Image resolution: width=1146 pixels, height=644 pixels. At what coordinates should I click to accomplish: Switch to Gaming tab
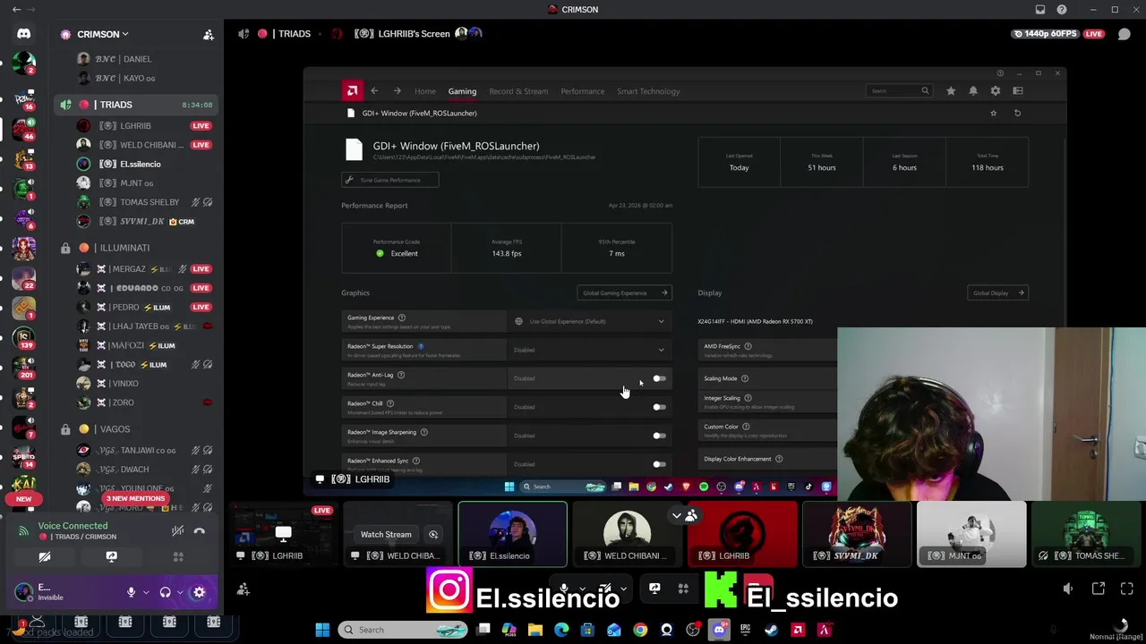[462, 91]
